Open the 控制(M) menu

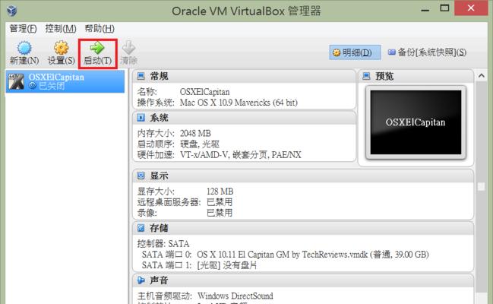(x=61, y=29)
